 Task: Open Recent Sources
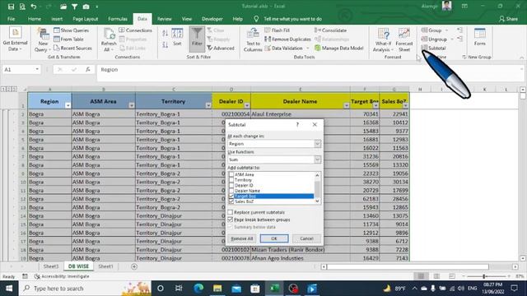tap(72, 48)
